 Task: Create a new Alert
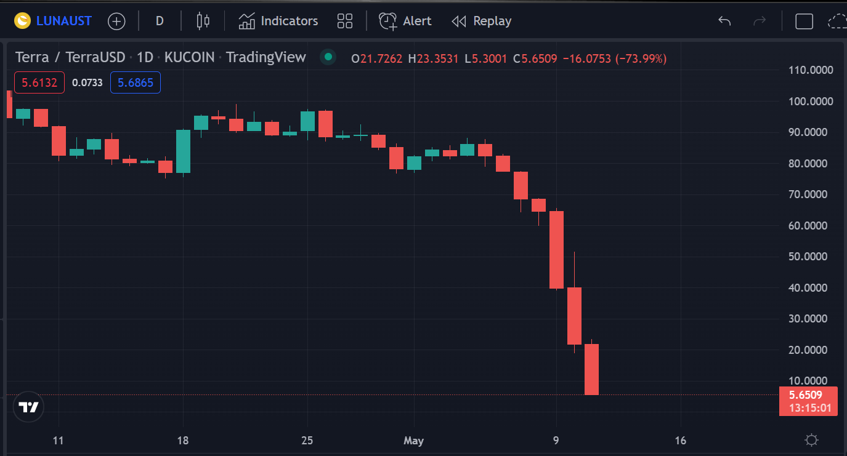[x=405, y=21]
